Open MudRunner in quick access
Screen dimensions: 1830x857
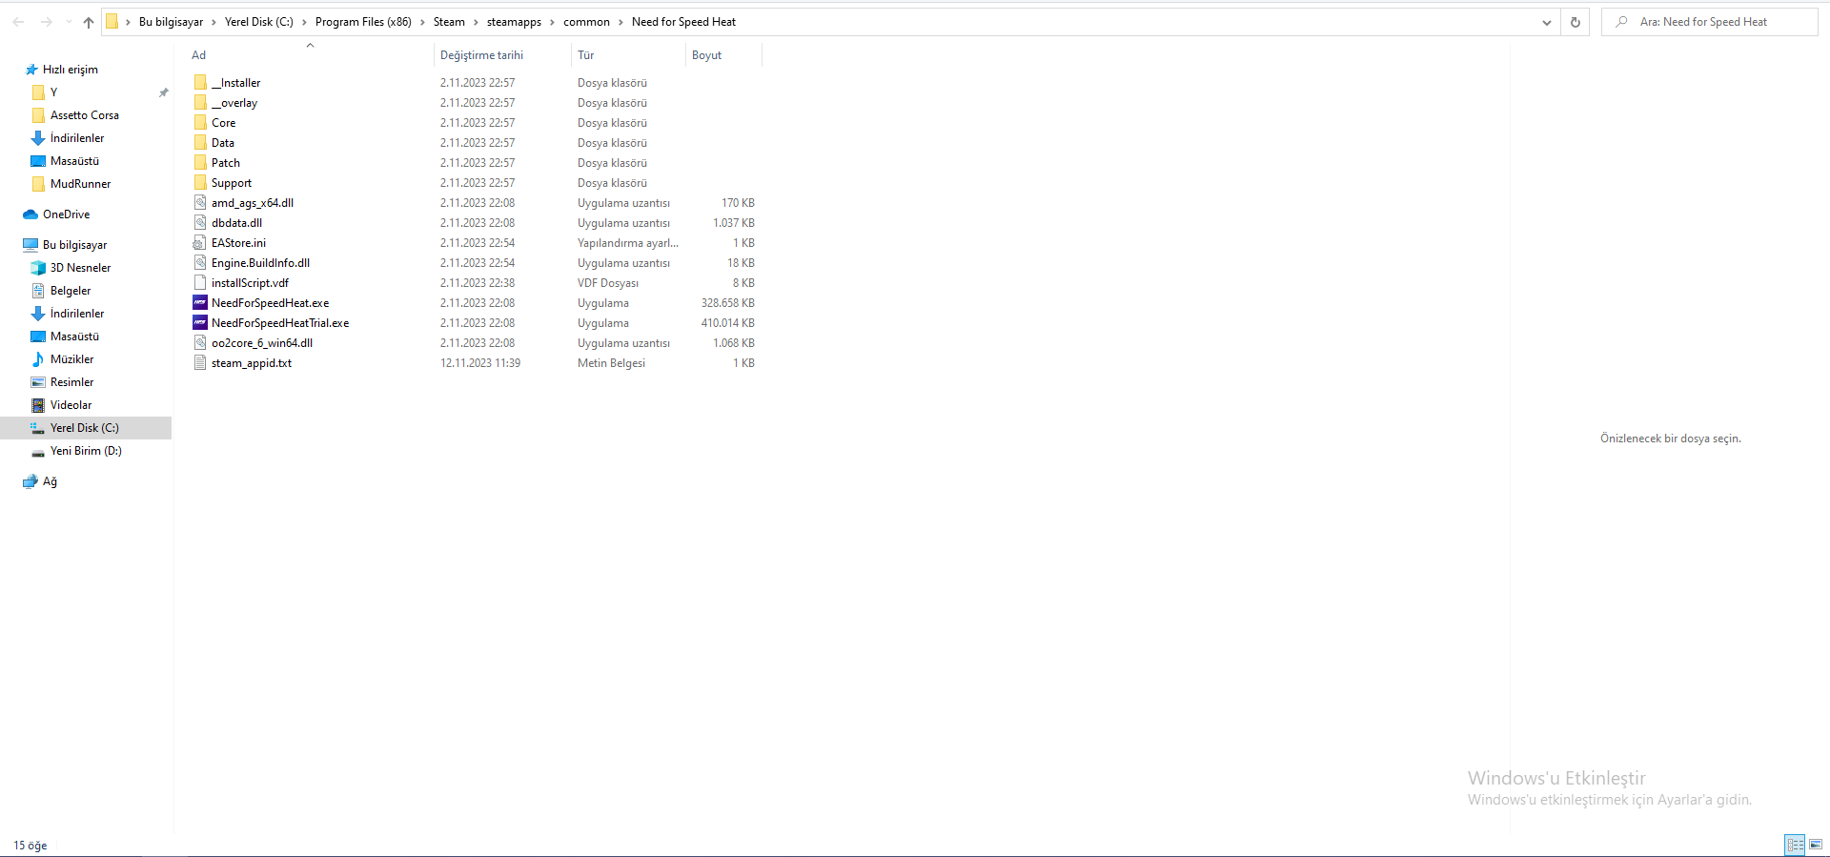(81, 184)
